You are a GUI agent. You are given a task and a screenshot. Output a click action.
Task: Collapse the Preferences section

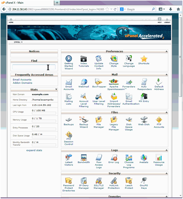pyautogui.click(x=166, y=51)
